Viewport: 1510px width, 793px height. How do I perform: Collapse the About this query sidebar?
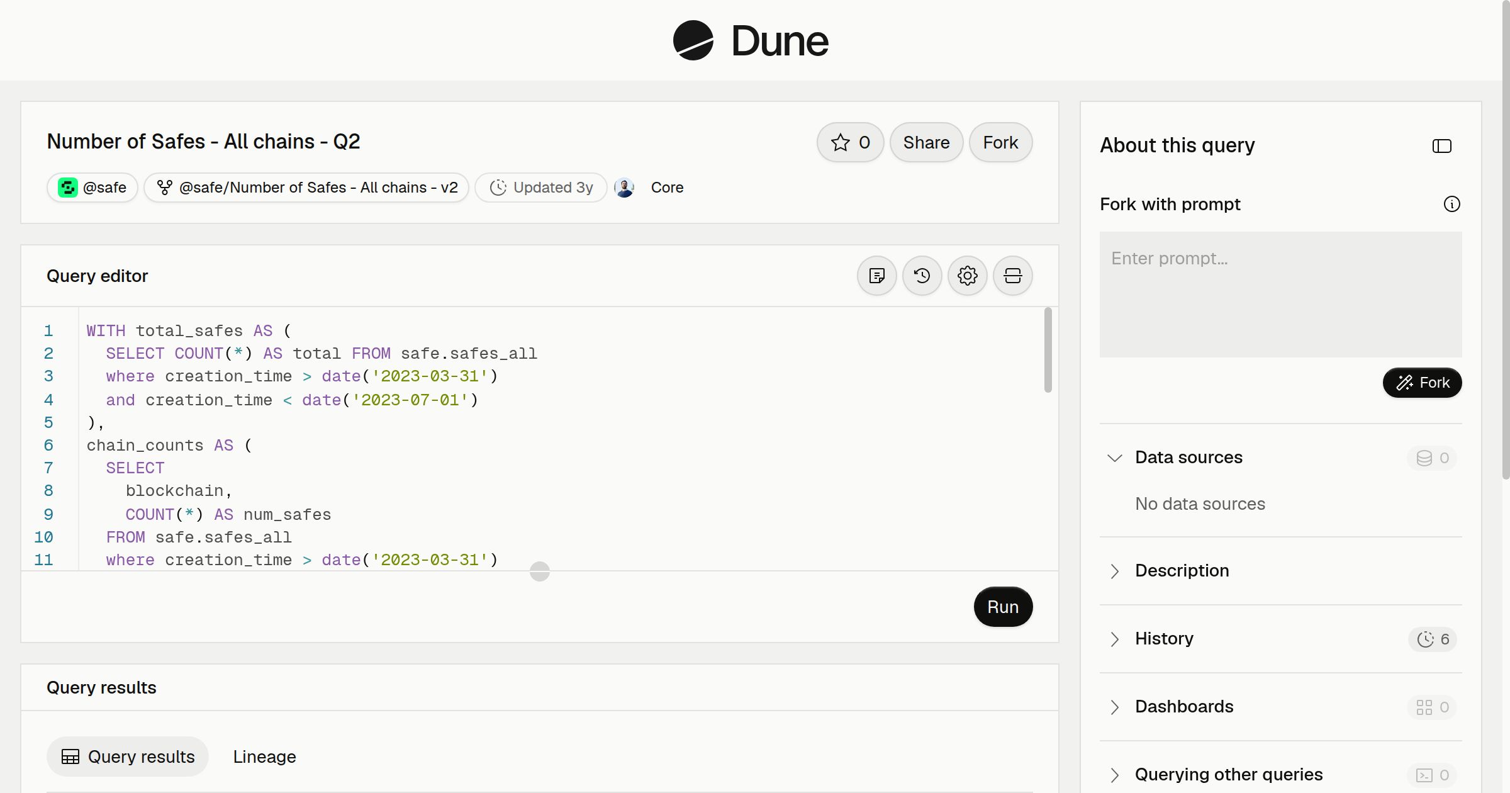click(x=1441, y=146)
